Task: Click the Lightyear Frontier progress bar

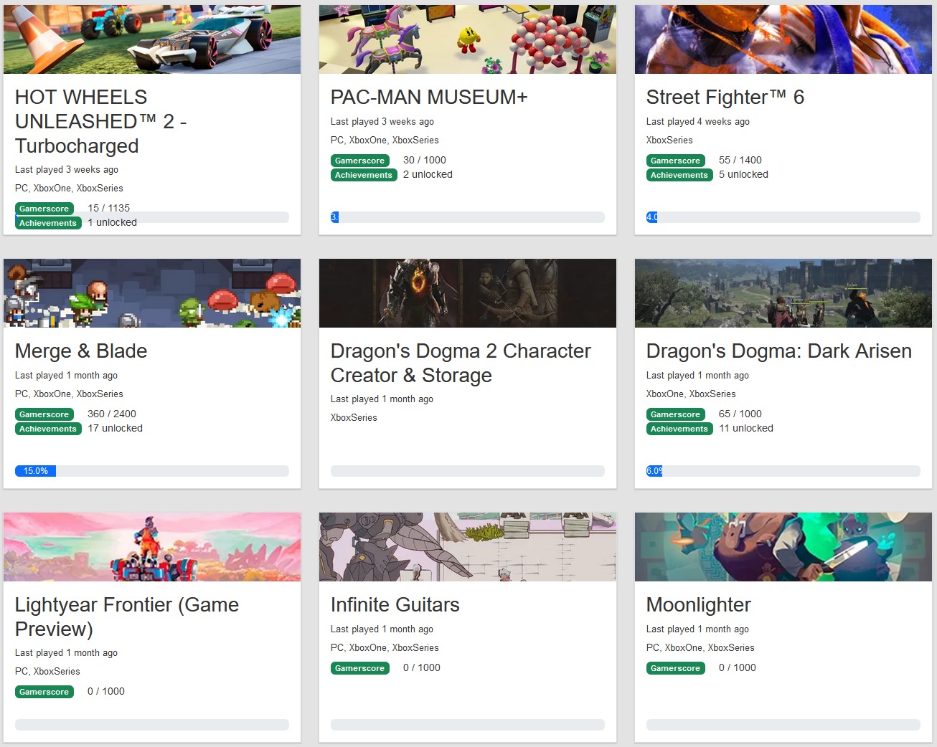Action: (152, 725)
